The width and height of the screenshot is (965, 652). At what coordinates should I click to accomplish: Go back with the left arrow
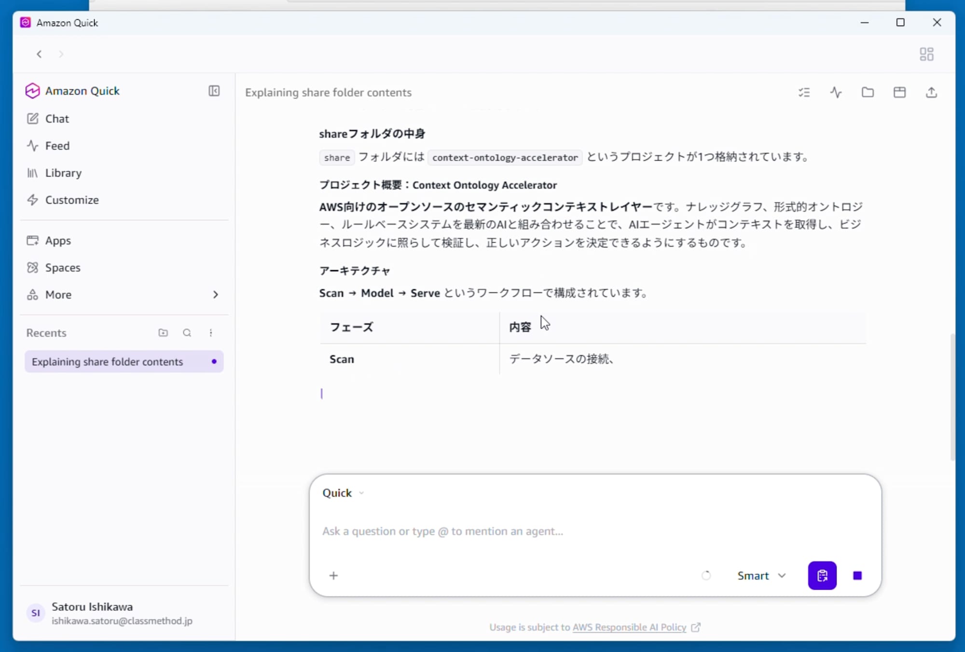[39, 54]
